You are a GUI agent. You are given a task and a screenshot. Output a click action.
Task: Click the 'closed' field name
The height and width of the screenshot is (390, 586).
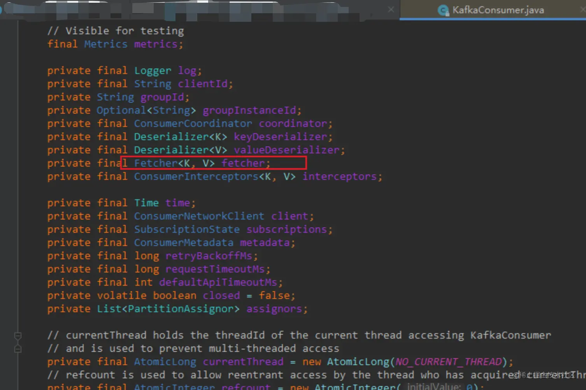221,295
